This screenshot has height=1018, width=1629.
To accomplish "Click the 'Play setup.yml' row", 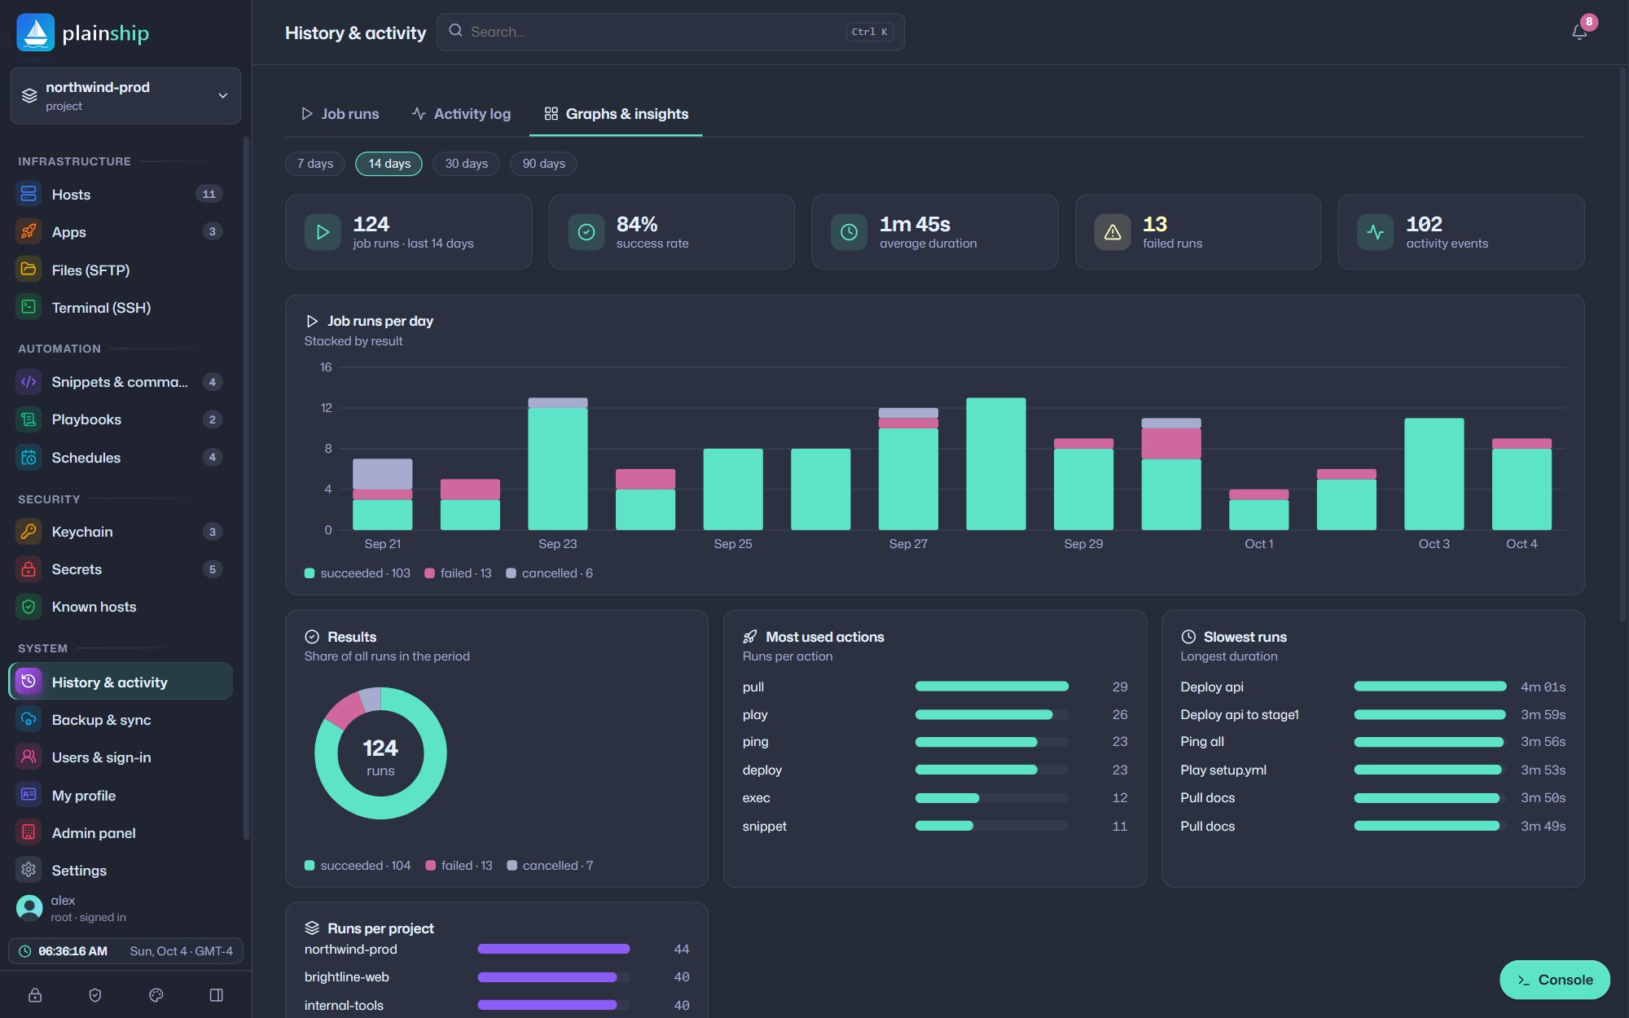I will [x=1373, y=770].
